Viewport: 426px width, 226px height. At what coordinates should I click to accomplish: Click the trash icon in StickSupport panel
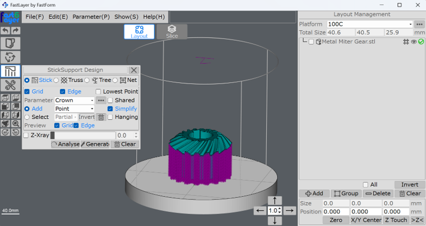coord(101,117)
